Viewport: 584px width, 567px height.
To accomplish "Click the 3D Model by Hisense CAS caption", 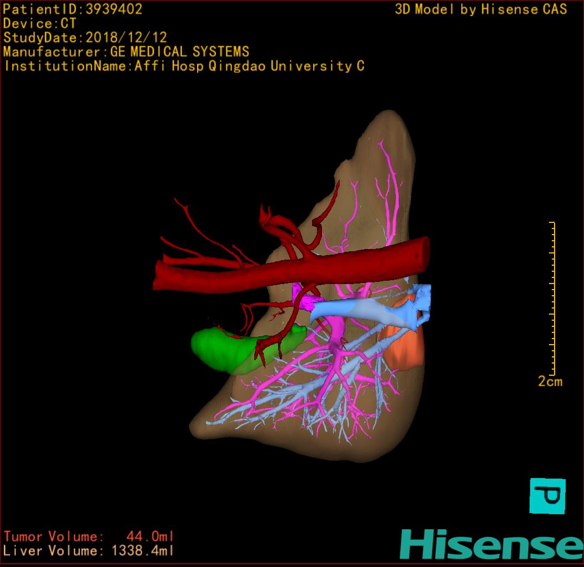I will pos(481,9).
